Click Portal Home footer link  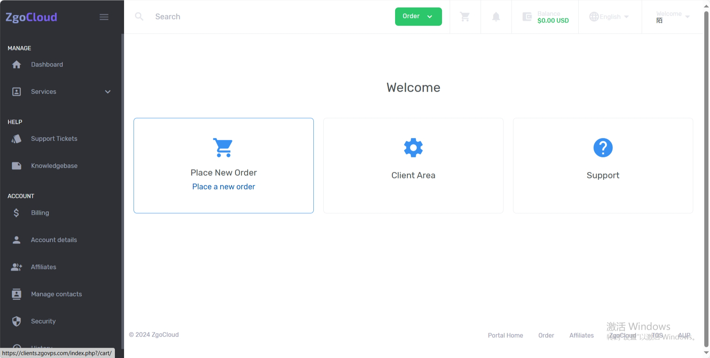505,335
